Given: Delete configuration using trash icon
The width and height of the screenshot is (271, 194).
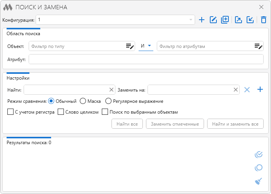Looking at the screenshot, I should pos(263,20).
